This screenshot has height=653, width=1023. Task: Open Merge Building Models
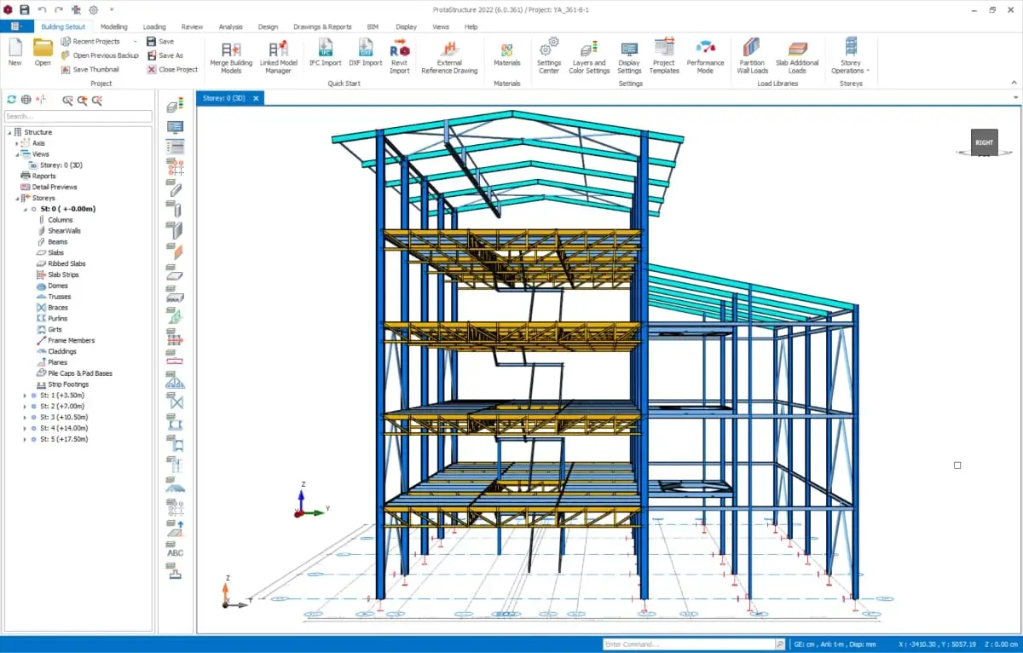point(231,56)
